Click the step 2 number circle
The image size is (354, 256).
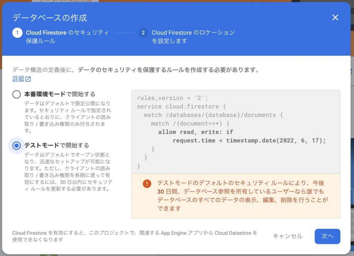tap(143, 33)
